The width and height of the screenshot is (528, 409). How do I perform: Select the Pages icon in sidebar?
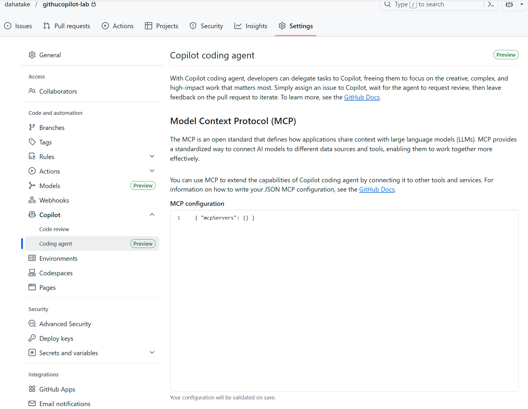point(32,287)
